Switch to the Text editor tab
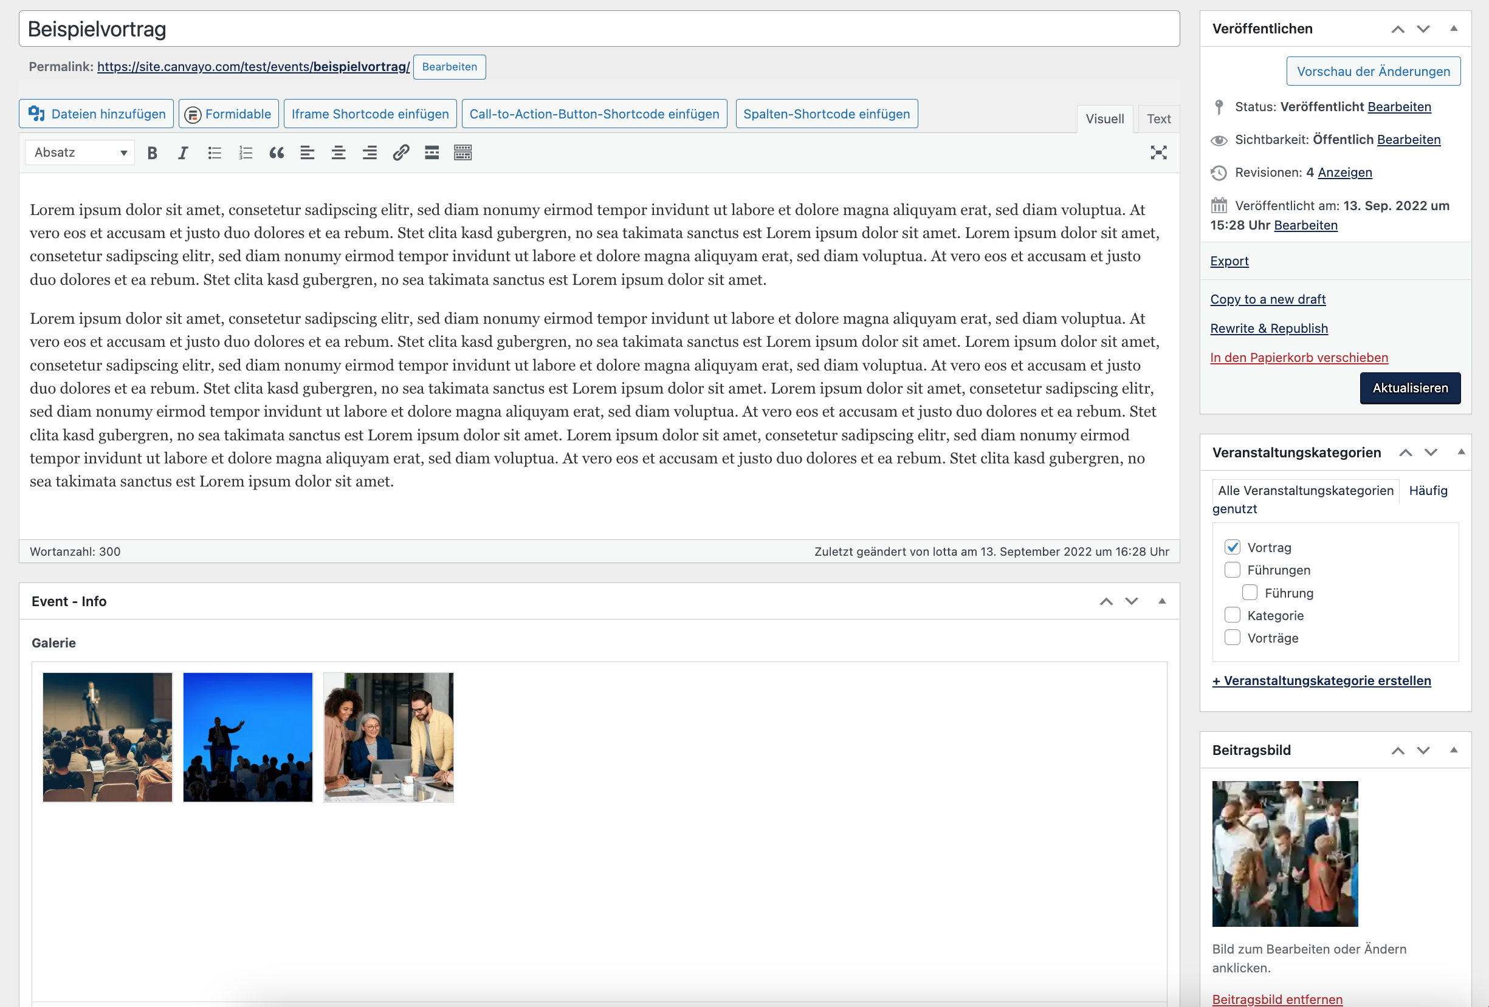Viewport: 1489px width, 1007px height. [1158, 119]
